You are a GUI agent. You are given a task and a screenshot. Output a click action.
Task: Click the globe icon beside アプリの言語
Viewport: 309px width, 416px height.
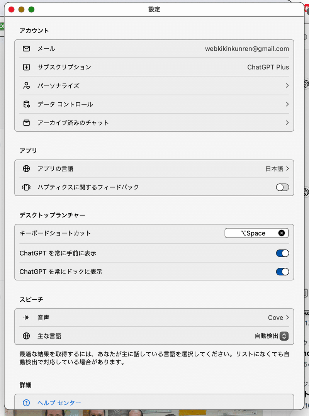click(x=26, y=168)
